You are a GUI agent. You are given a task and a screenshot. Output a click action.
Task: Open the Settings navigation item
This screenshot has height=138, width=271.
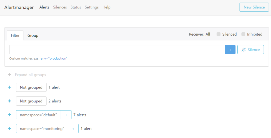coord(92,7)
